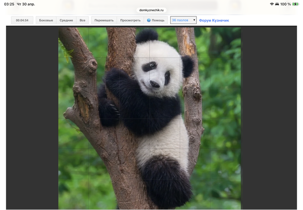
Task: Show only Боковые edge pieces
Action: [x=46, y=21]
